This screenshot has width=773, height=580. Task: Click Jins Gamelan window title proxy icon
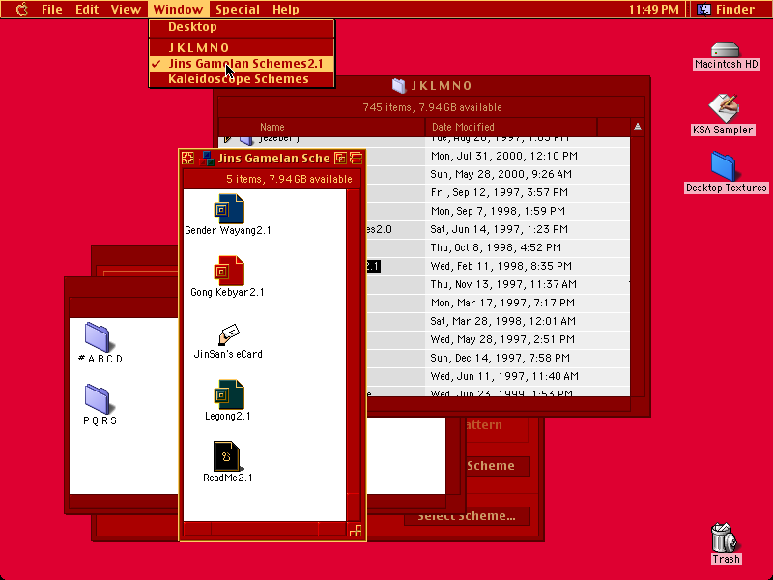tap(207, 159)
